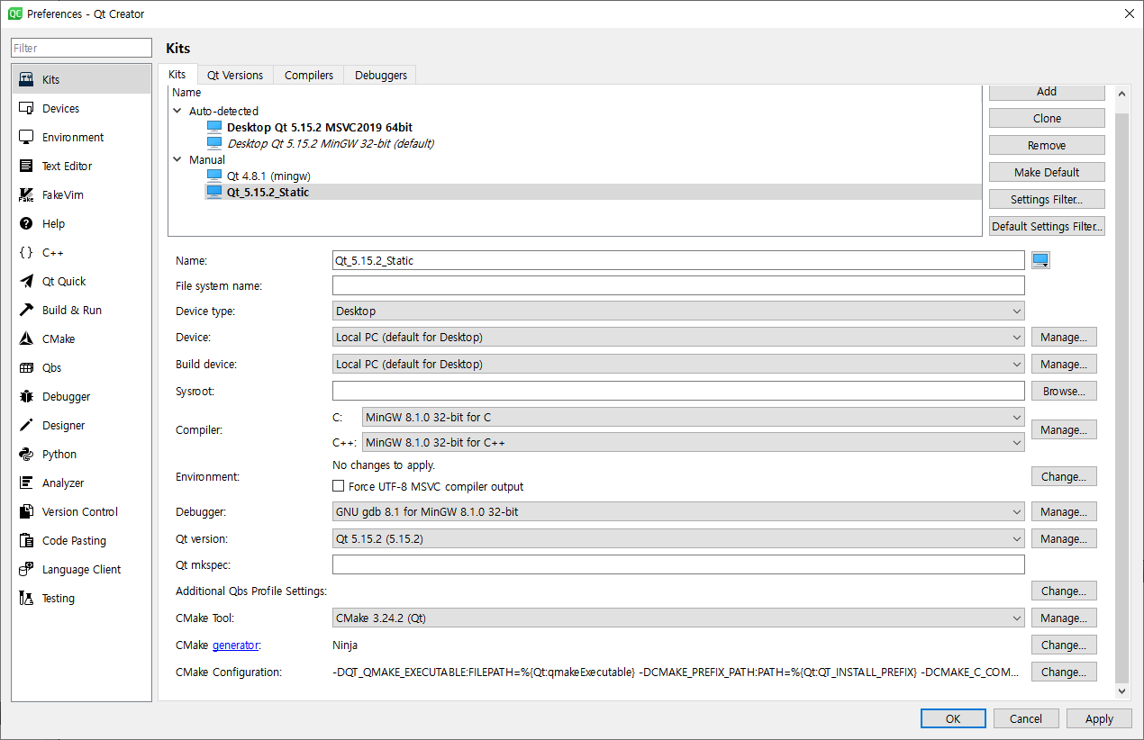Click Manage next to Device
Screen dimensions: 1144x740
pos(1064,338)
